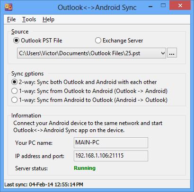Browse for PST file with ellipsis button
The width and height of the screenshot is (194, 192).
172,53
